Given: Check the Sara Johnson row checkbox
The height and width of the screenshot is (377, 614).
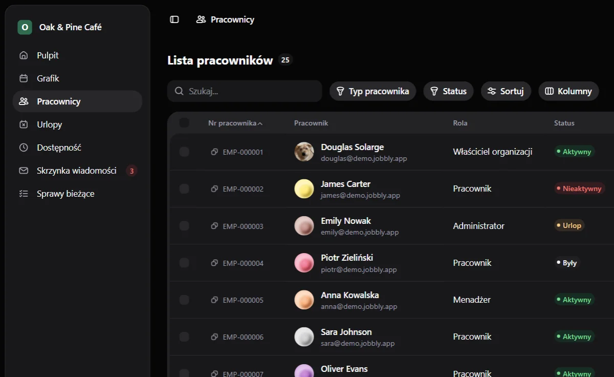Looking at the screenshot, I should (184, 337).
